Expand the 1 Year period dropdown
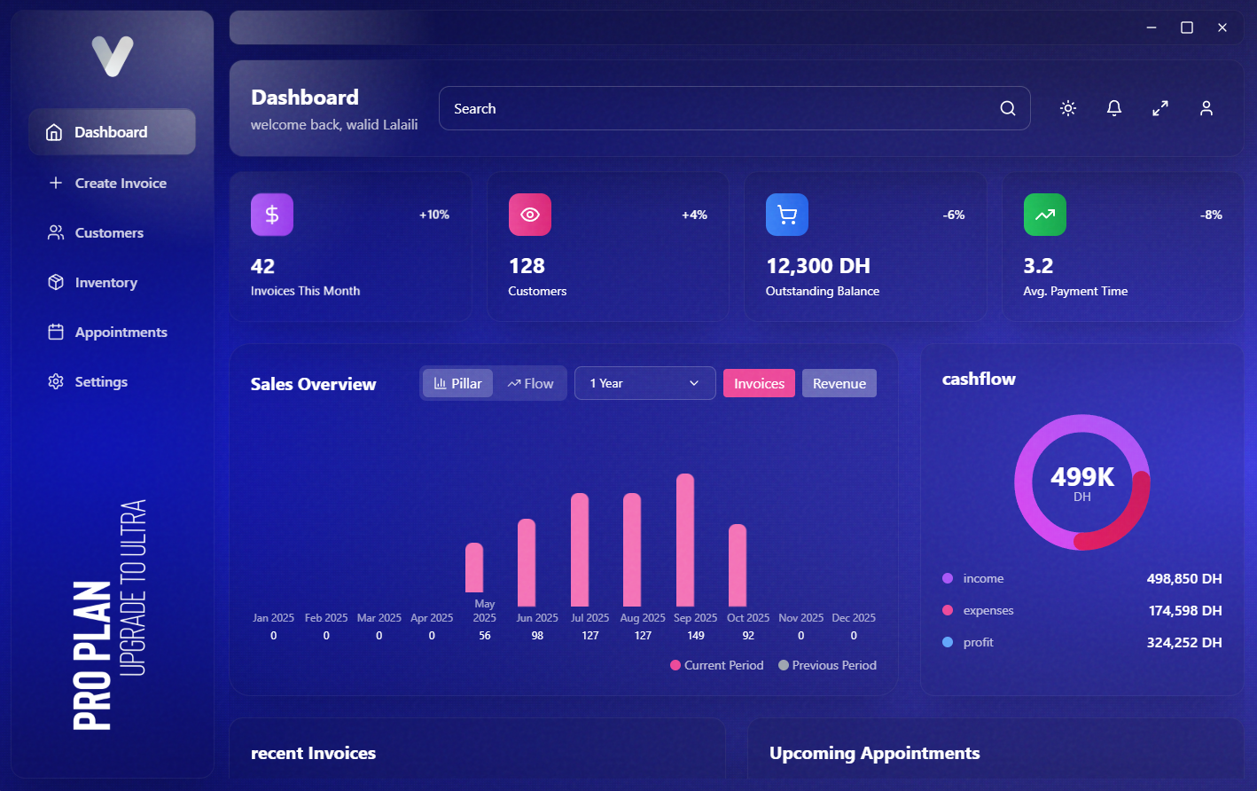The image size is (1257, 791). click(x=644, y=383)
